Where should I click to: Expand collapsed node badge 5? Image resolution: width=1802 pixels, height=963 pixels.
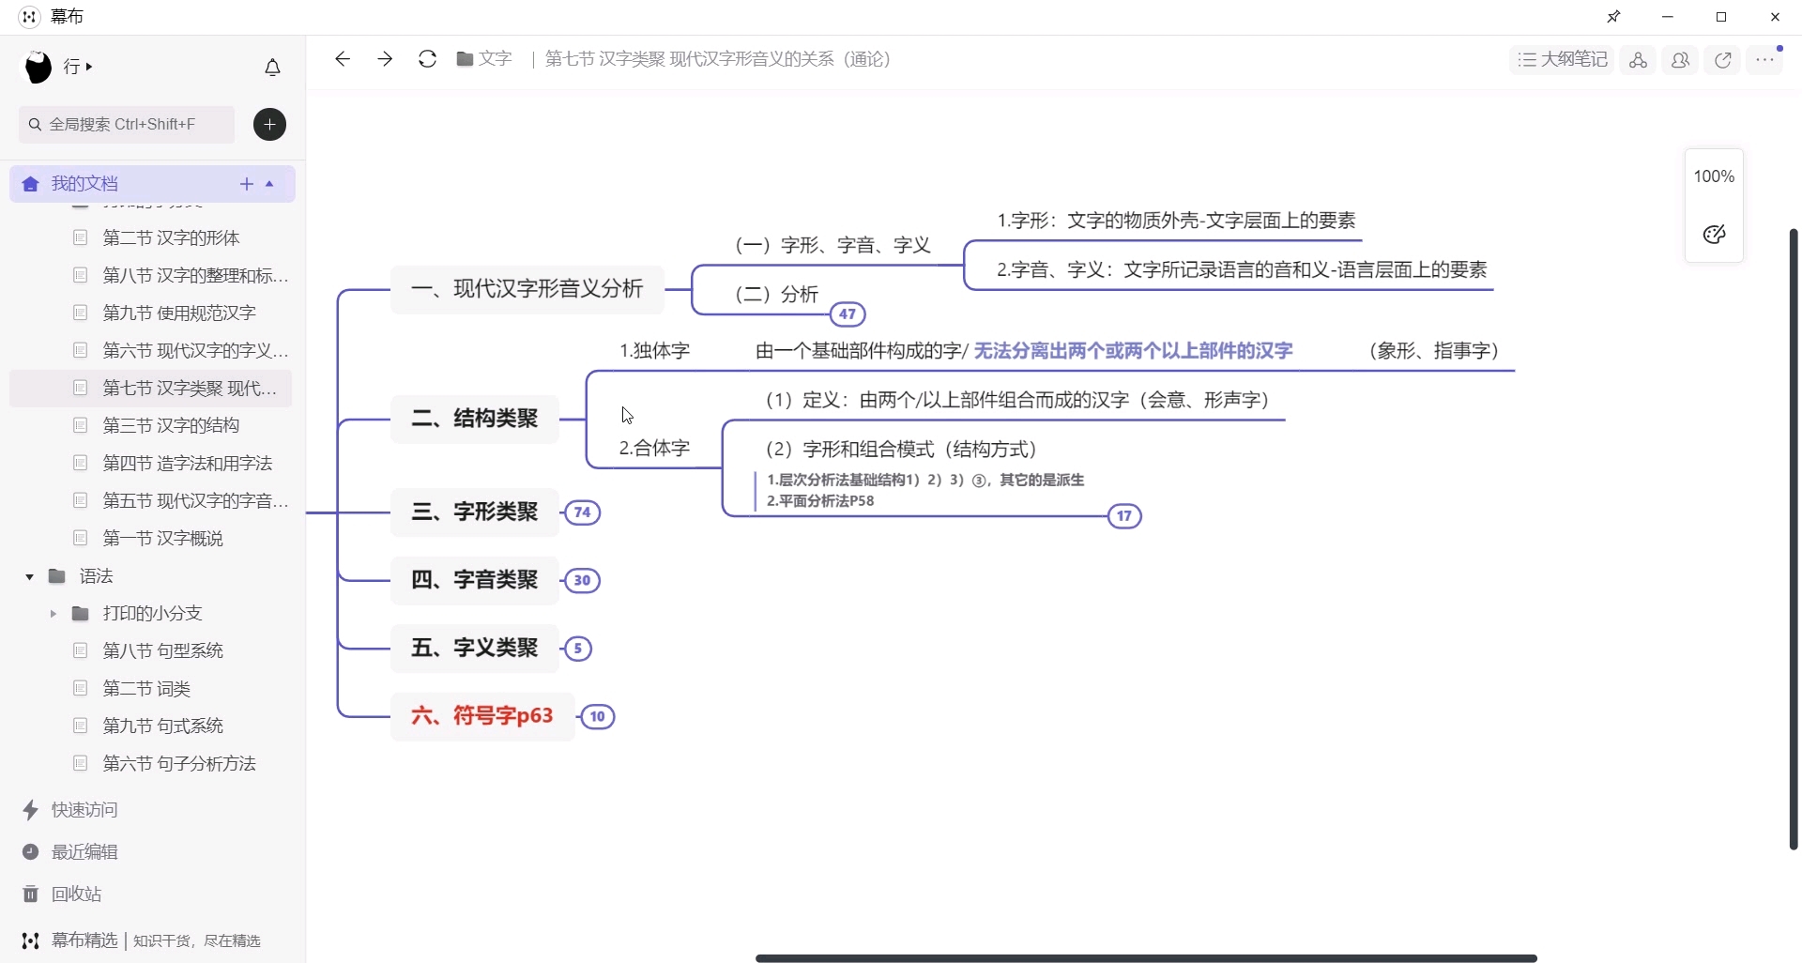[578, 649]
